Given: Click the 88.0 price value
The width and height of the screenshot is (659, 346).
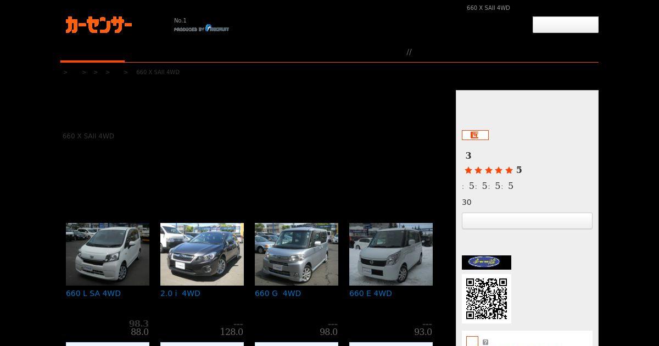Looking at the screenshot, I should click(x=139, y=332).
